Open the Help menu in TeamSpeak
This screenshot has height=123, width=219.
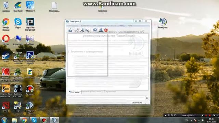[130, 26]
